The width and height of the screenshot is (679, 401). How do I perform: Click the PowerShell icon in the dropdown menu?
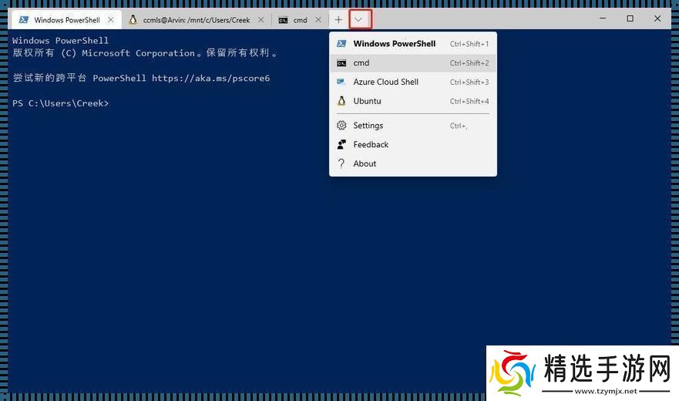pyautogui.click(x=341, y=44)
